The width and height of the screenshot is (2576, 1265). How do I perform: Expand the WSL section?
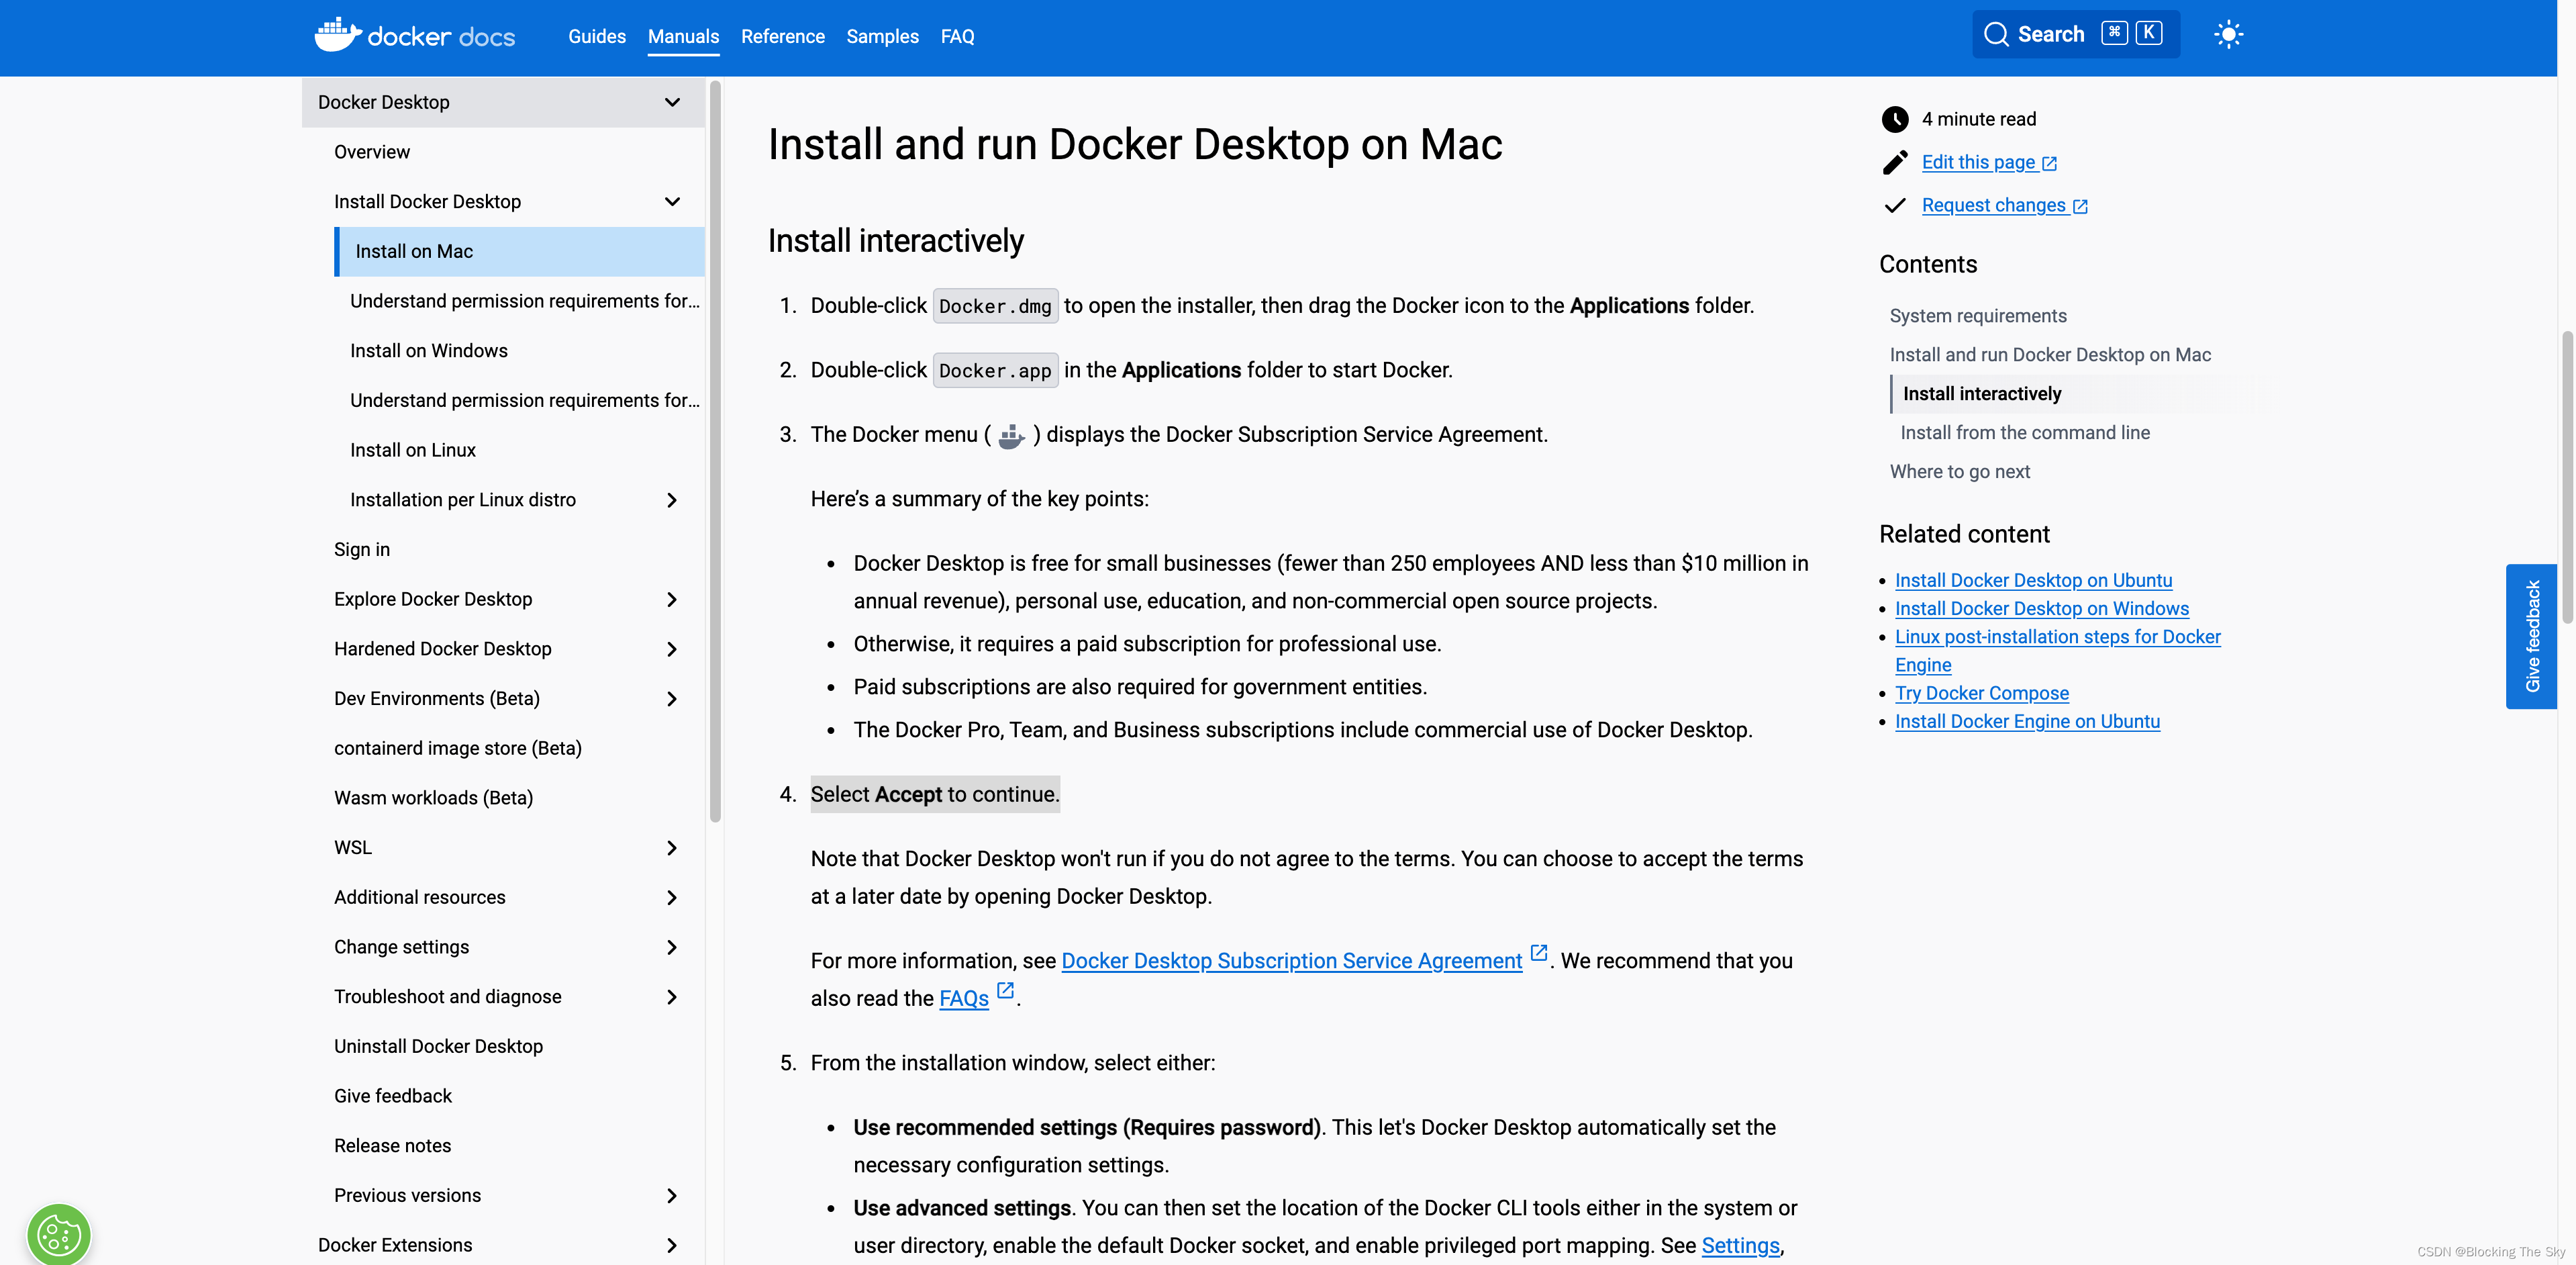coord(672,848)
